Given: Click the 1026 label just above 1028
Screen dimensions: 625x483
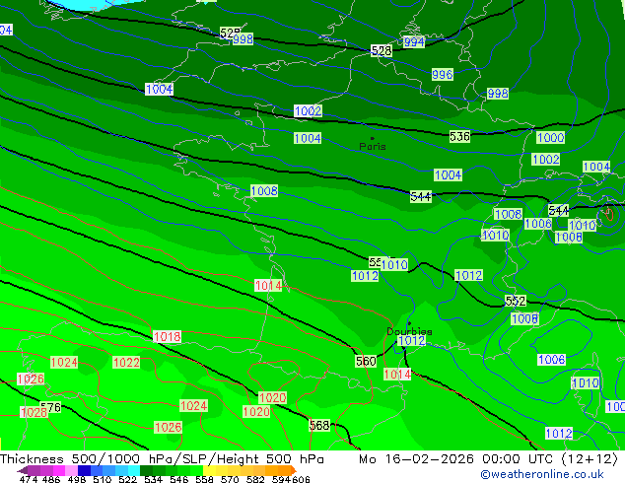Looking at the screenshot, I should tap(31, 379).
